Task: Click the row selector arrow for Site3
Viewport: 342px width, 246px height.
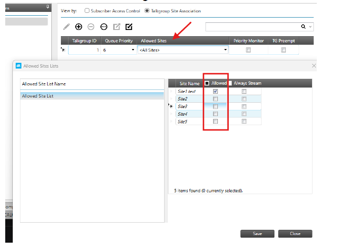Action: 171,106
